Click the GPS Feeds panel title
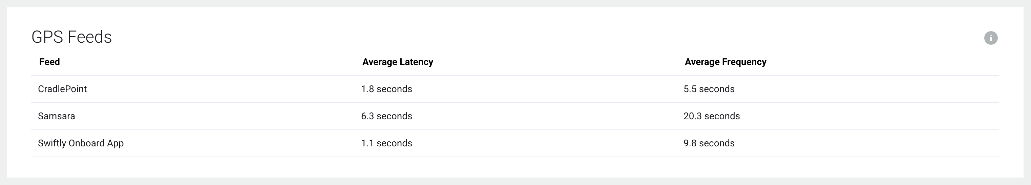The width and height of the screenshot is (1031, 185). (72, 37)
